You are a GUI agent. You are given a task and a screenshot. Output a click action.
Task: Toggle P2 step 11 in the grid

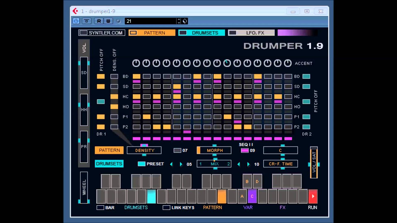tap(238, 127)
